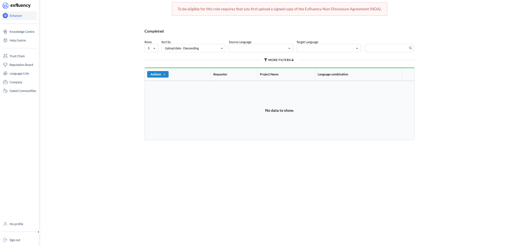Click the No data to show message
The height and width of the screenshot is (246, 518).
[x=279, y=110]
